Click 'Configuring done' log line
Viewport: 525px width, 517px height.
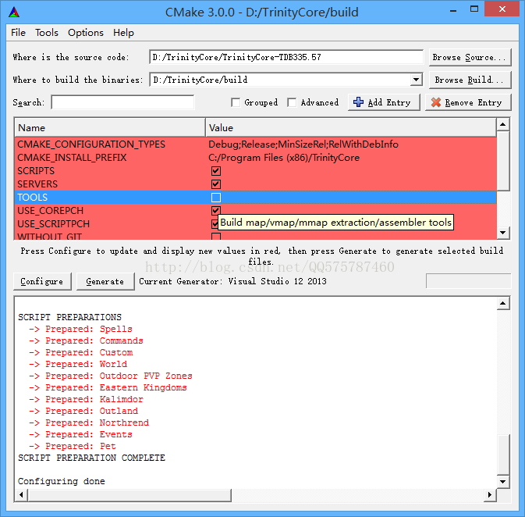pos(62,481)
